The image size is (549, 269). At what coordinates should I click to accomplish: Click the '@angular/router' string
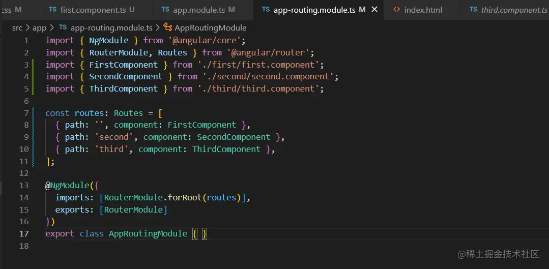[268, 52]
